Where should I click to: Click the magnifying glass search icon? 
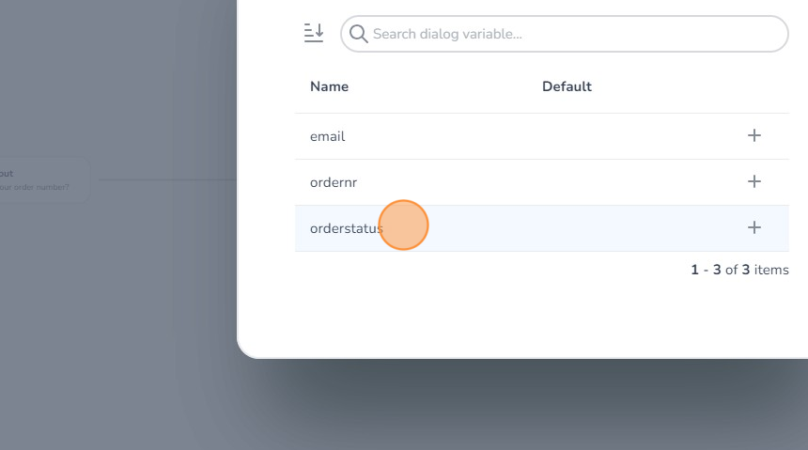click(358, 34)
